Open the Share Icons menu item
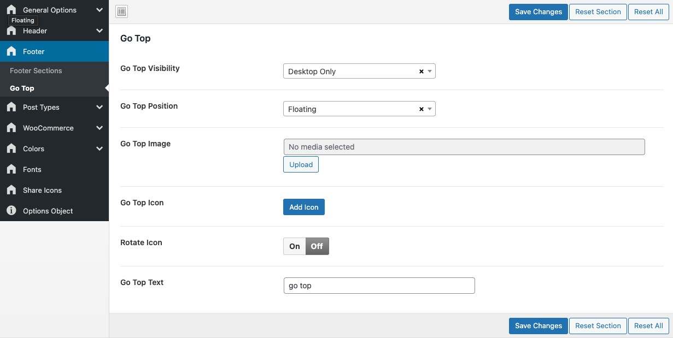The height and width of the screenshot is (338, 673). (55, 190)
